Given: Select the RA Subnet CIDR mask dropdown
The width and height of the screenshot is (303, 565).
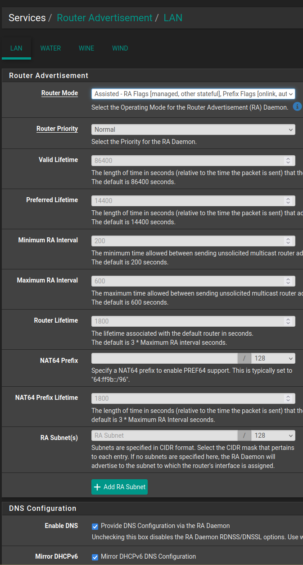Looking at the screenshot, I should 273,435.
